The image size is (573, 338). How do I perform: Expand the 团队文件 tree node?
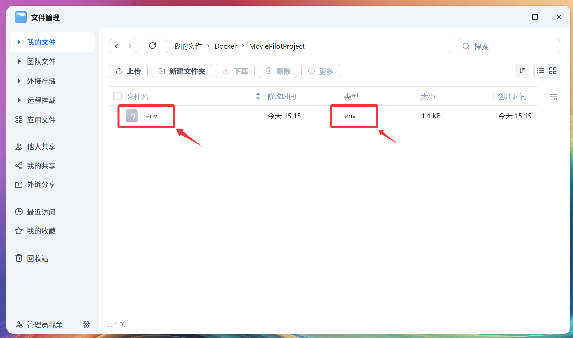19,62
